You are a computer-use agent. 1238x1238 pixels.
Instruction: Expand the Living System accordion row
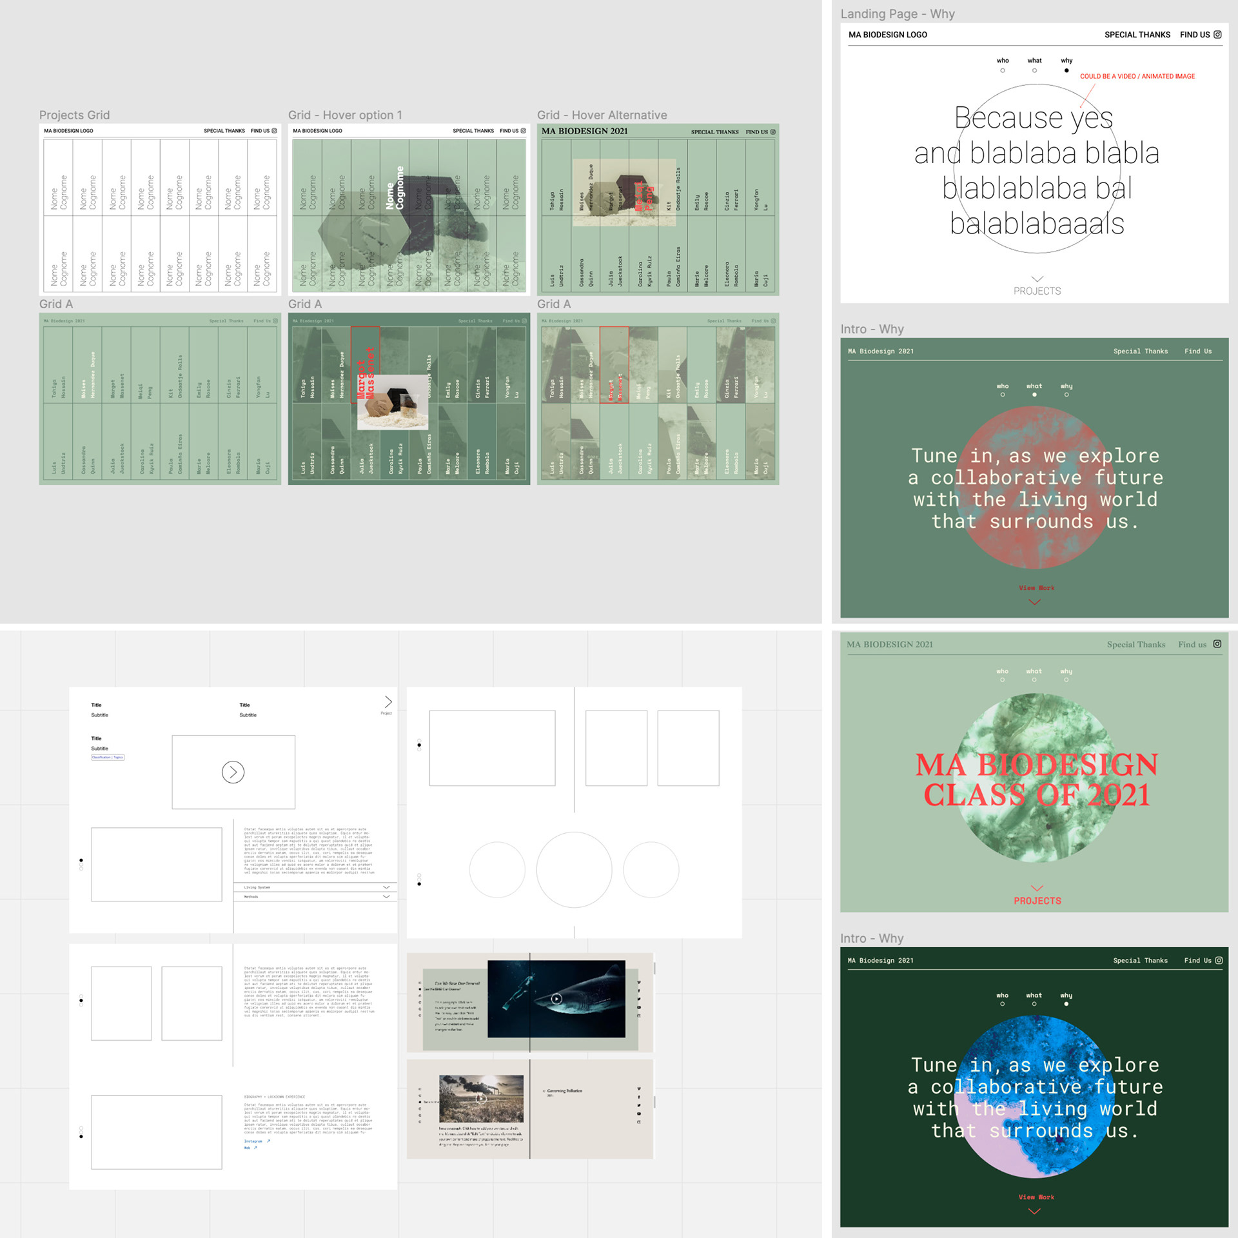coord(315,887)
